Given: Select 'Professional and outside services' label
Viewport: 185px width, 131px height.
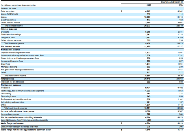Looking at the screenshot, I should (x=16, y=99).
